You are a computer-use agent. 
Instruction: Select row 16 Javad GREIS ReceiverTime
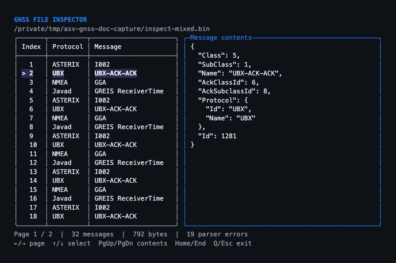tap(96, 199)
